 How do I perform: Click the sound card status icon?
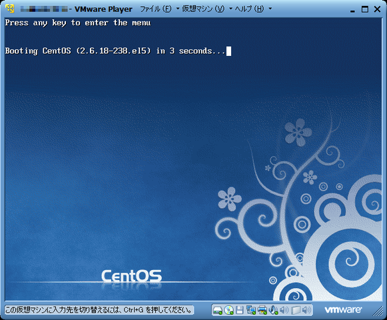click(274, 310)
